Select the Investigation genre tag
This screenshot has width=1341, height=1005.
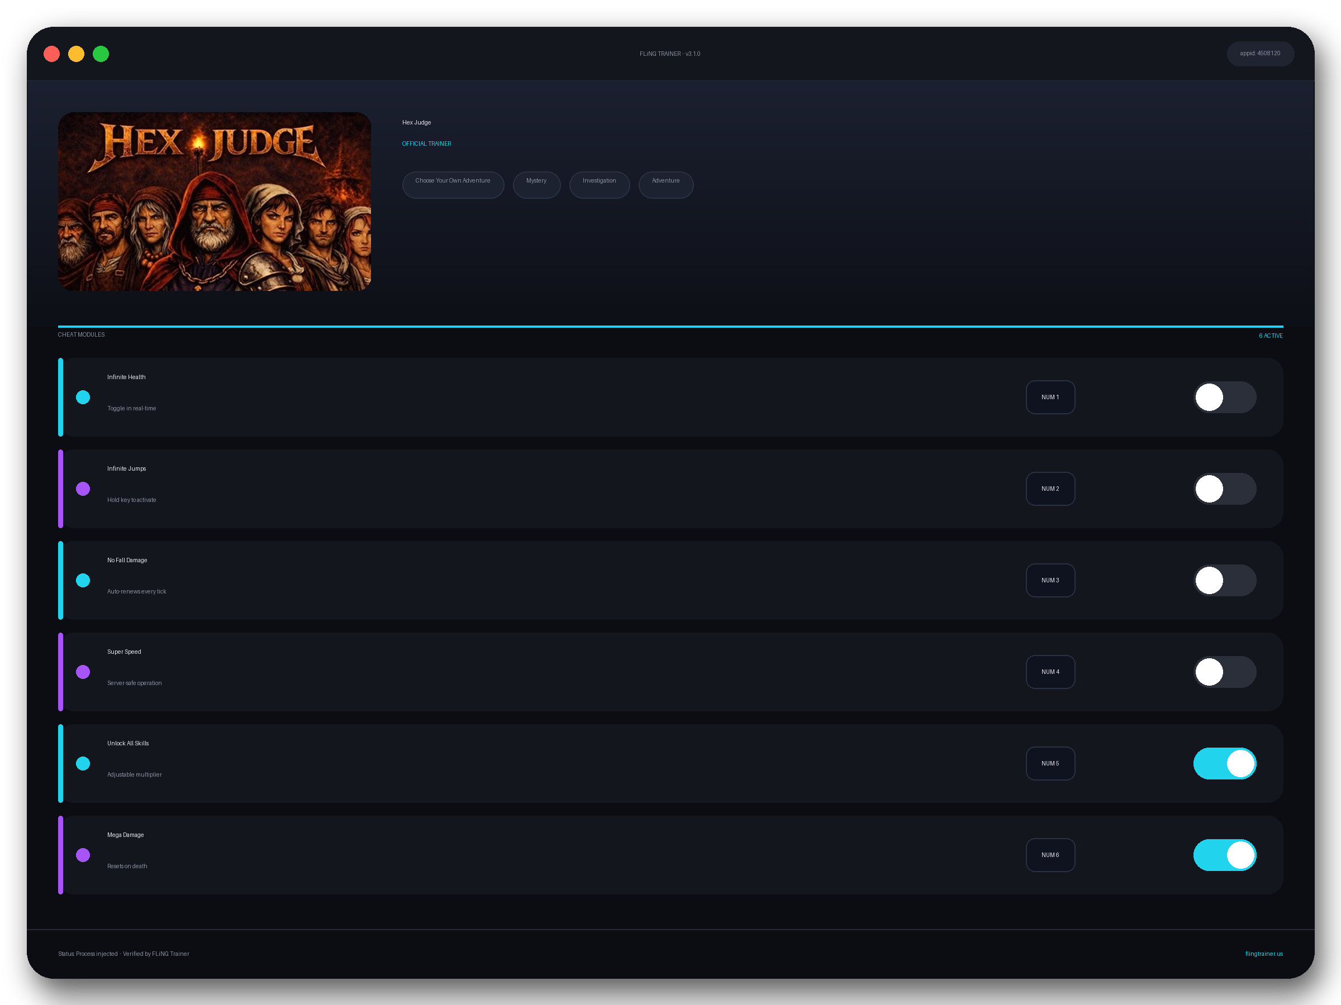600,185
